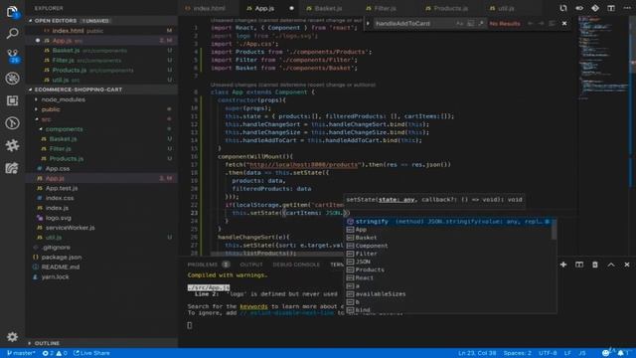Open README.md in explorer
This screenshot has height=358, width=636.
pos(60,268)
